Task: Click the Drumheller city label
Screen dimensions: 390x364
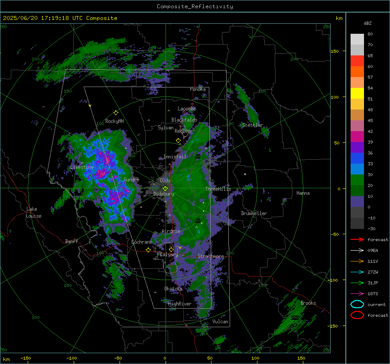Action: click(254, 213)
